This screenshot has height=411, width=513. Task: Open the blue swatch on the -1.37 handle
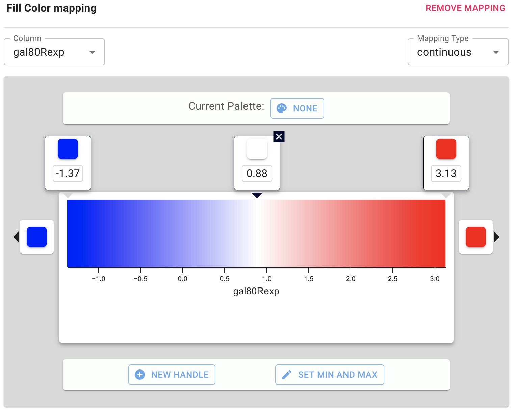[68, 149]
